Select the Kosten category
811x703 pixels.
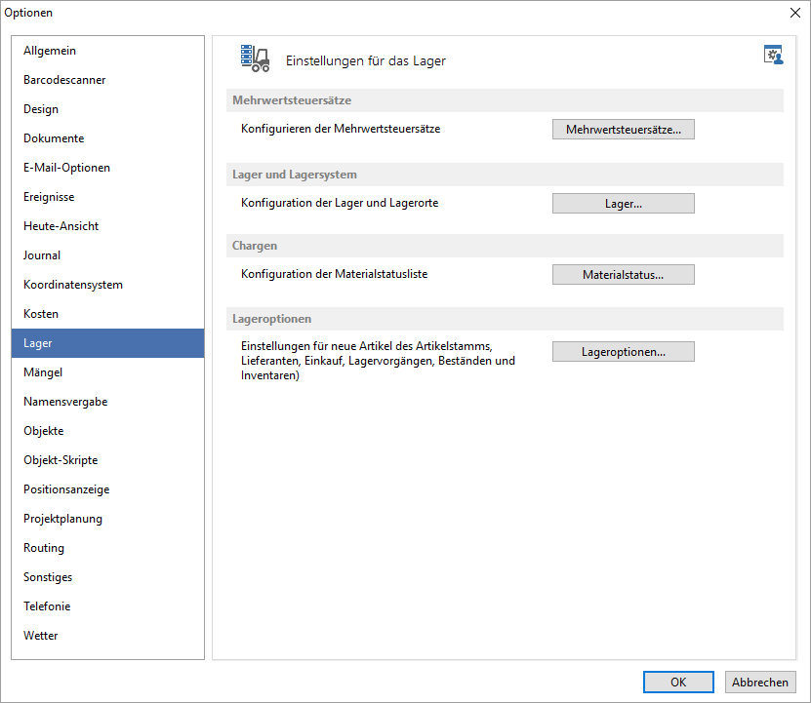107,314
